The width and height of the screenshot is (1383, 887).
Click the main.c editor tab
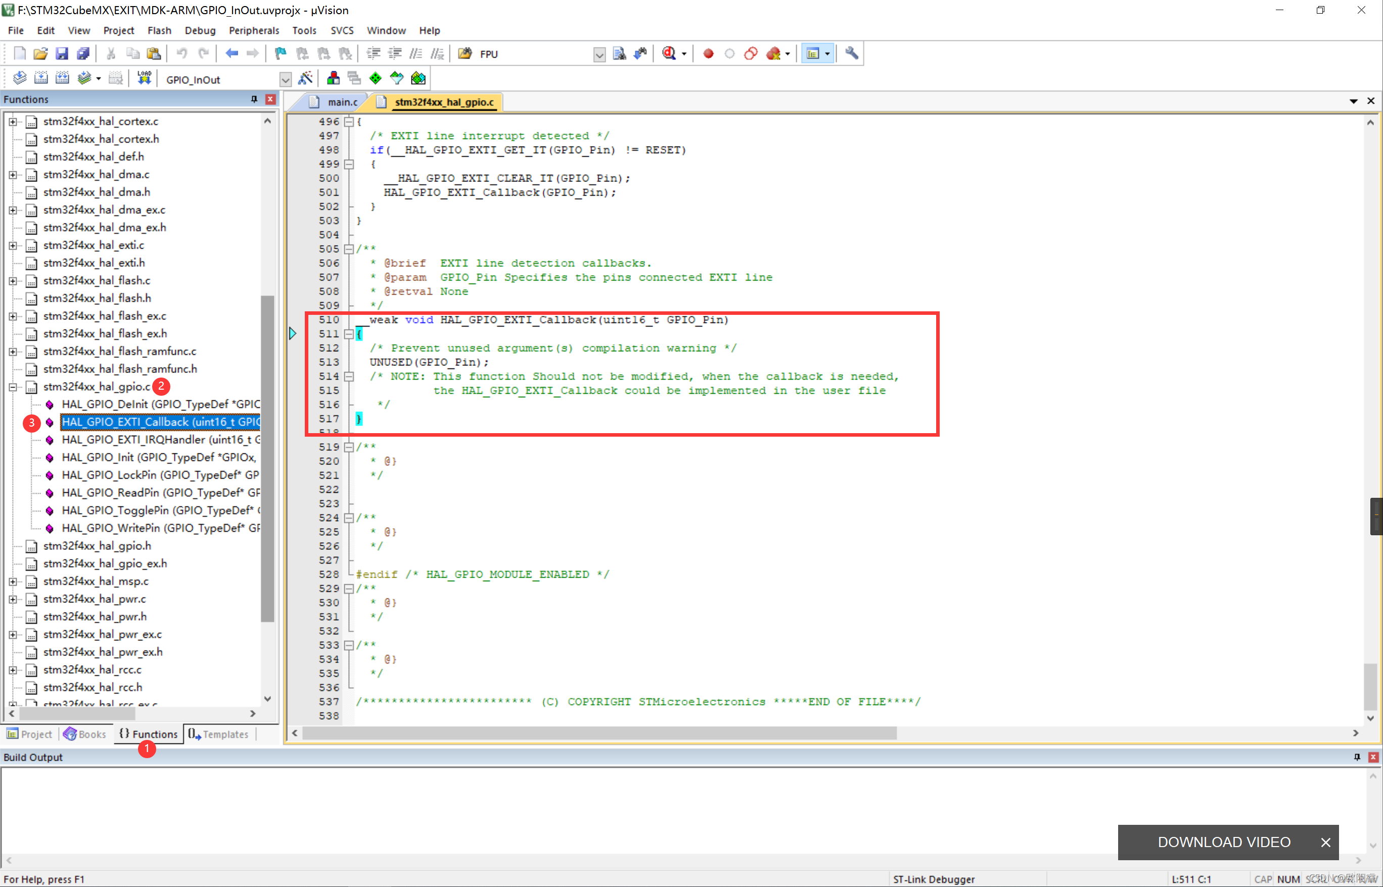[343, 102]
